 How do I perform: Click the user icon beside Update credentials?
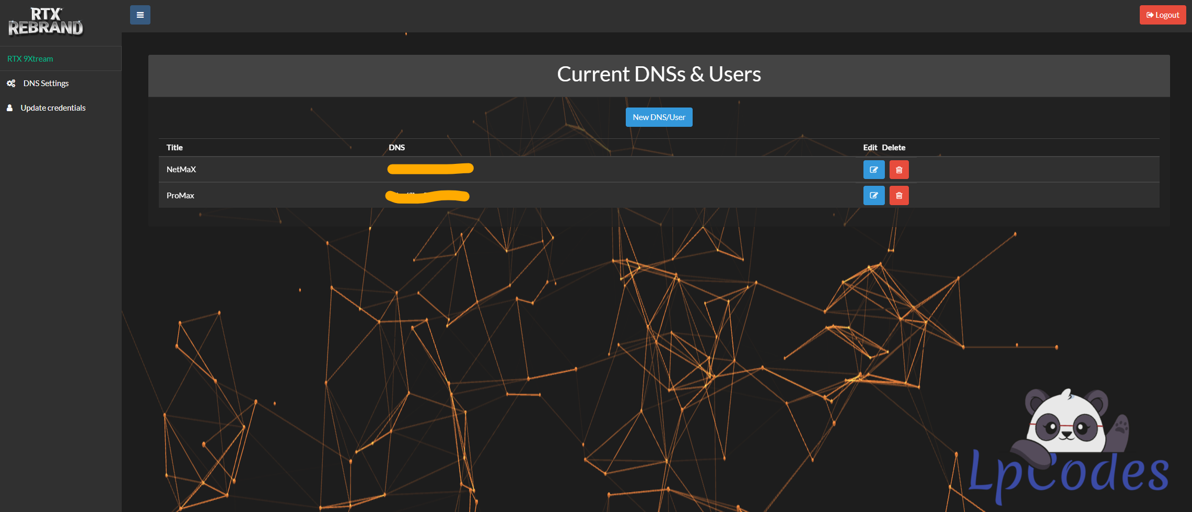tap(9, 108)
